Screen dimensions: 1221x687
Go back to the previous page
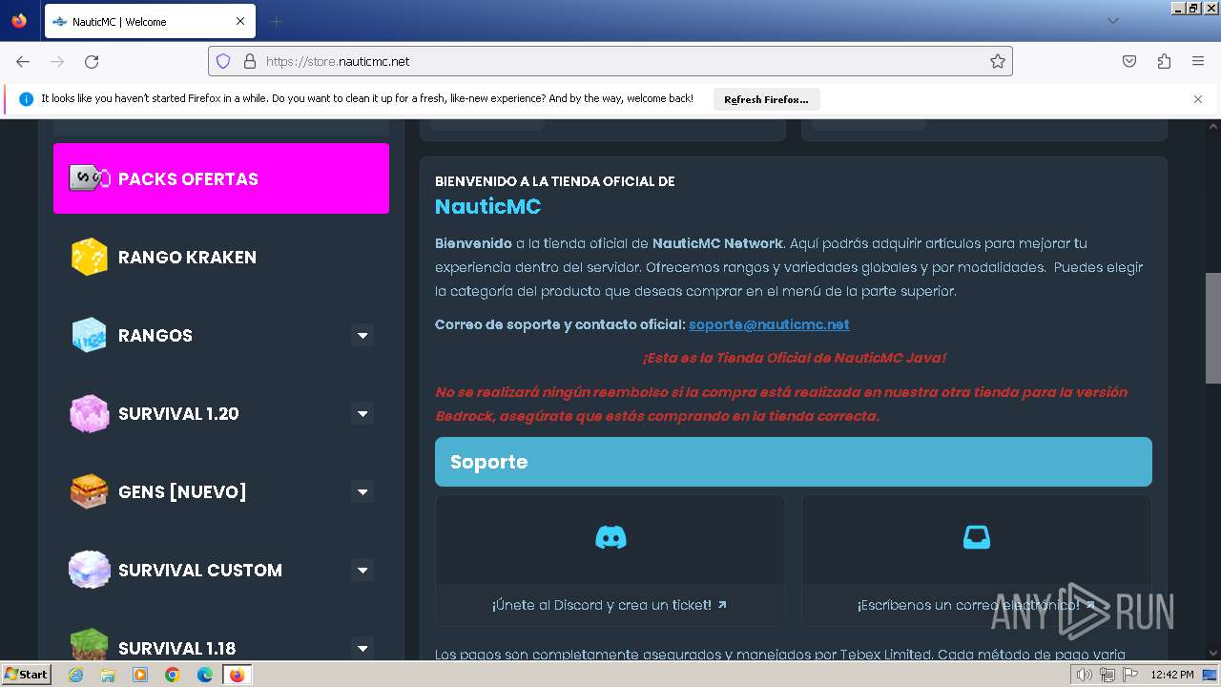(x=23, y=61)
